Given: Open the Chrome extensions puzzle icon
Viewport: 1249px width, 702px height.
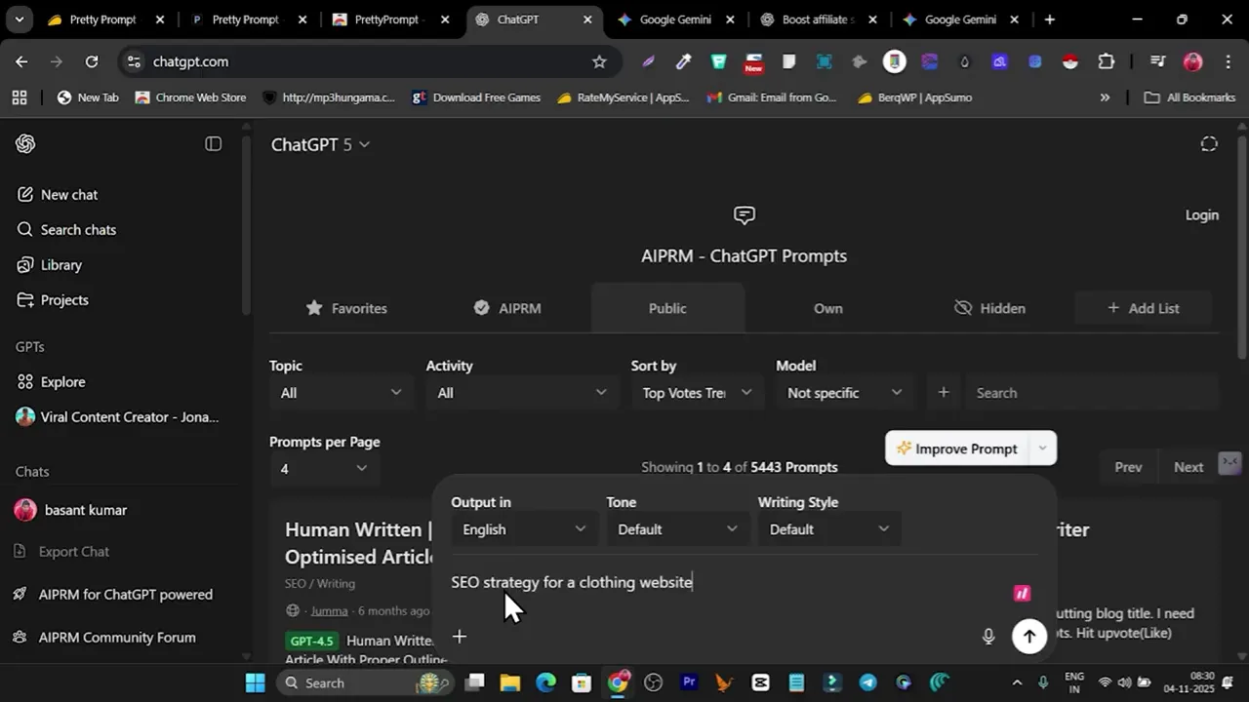Looking at the screenshot, I should point(1106,60).
